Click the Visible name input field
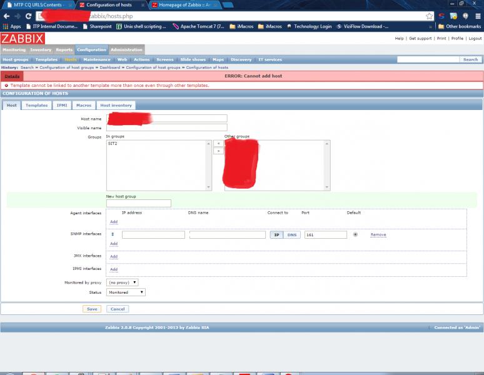This screenshot has height=375, width=484. pyautogui.click(x=166, y=127)
